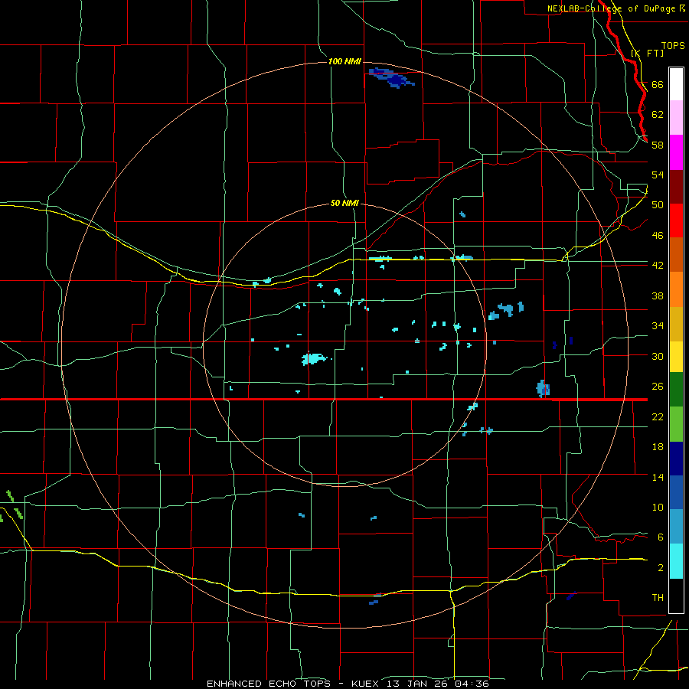Click the '38' legend value
Image resolution: width=689 pixels, height=689 pixels.
point(658,296)
